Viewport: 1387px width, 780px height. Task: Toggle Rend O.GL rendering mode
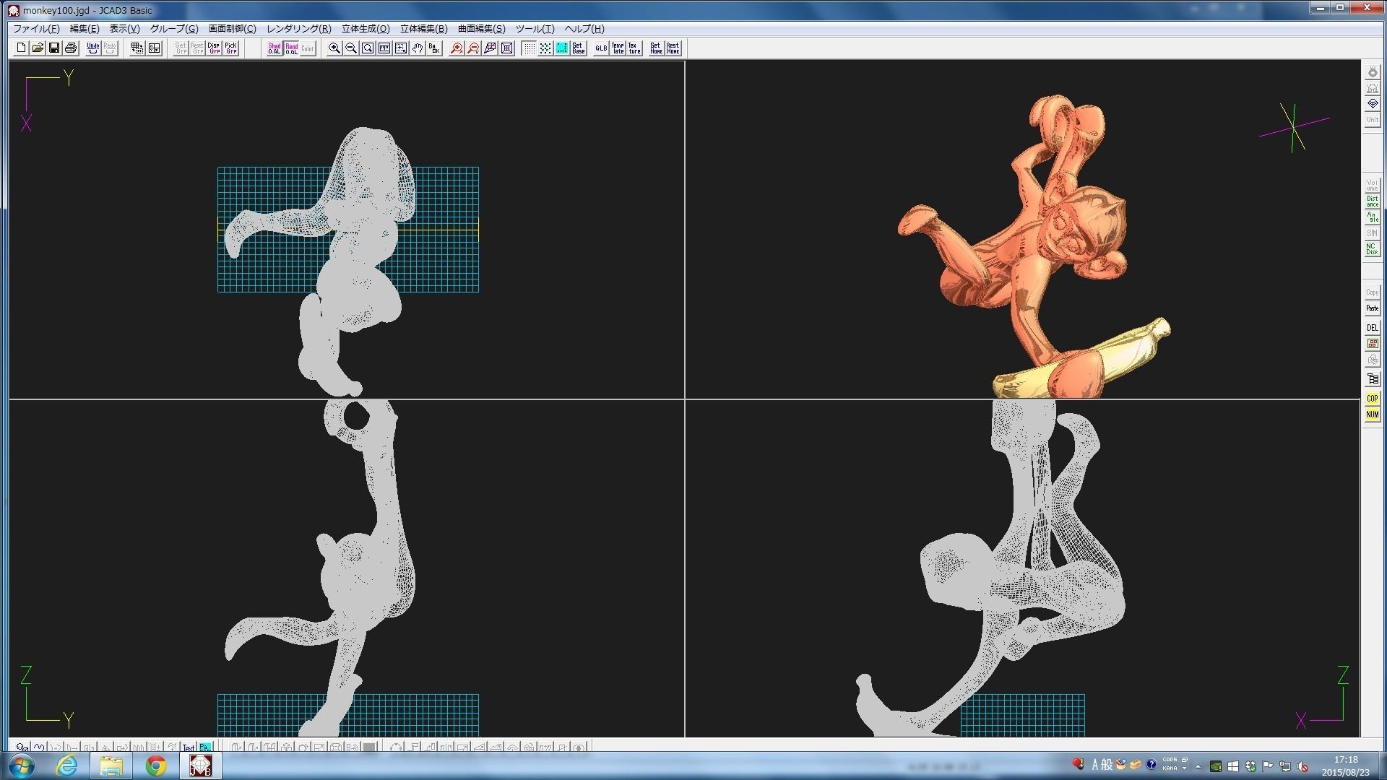(291, 48)
